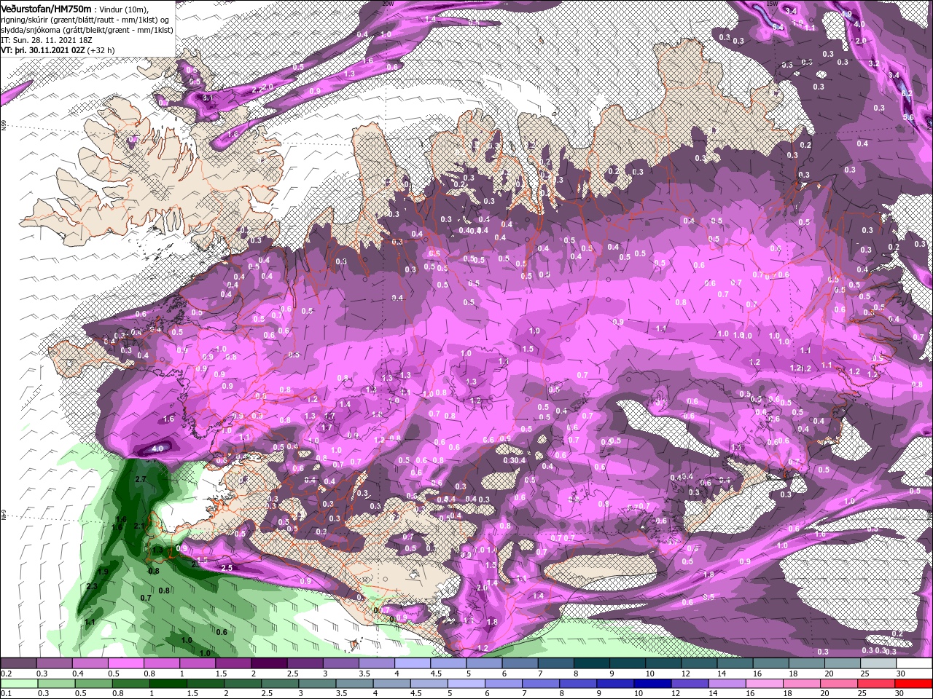Pick the white top-row swatch after 30
The image size is (933, 699).
pos(914,663)
